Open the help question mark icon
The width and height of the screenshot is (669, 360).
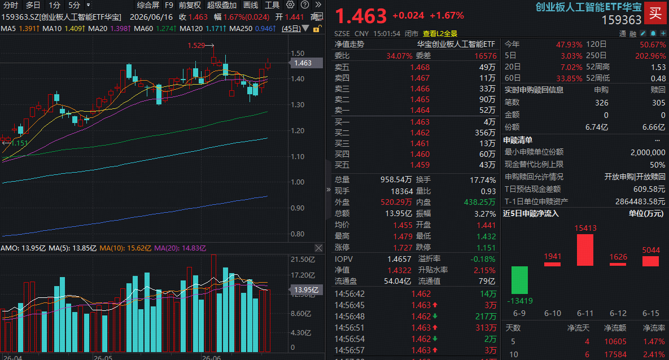coord(305,5)
